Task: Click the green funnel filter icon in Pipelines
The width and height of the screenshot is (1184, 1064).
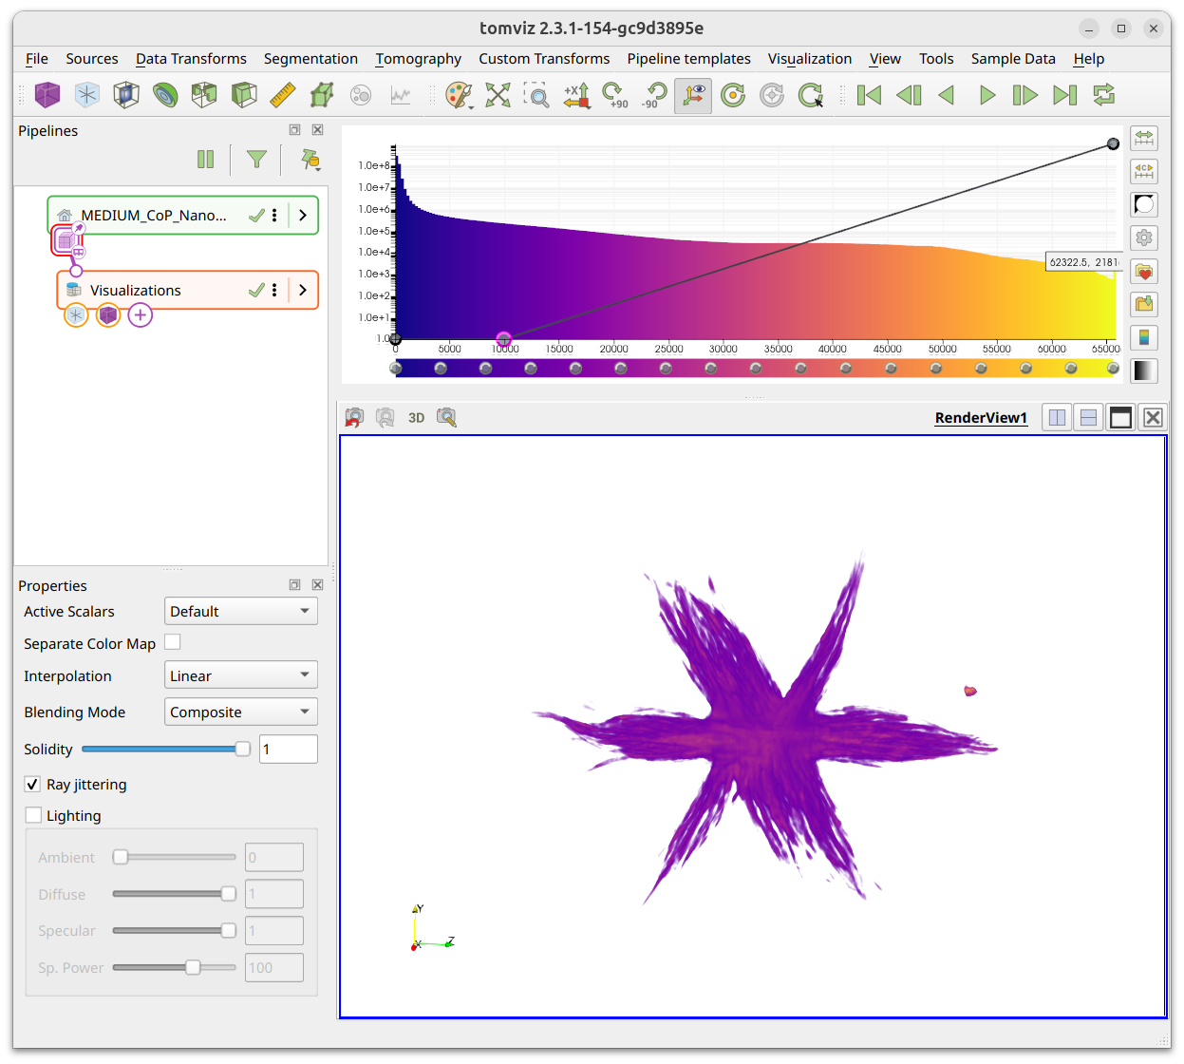Action: 256,160
